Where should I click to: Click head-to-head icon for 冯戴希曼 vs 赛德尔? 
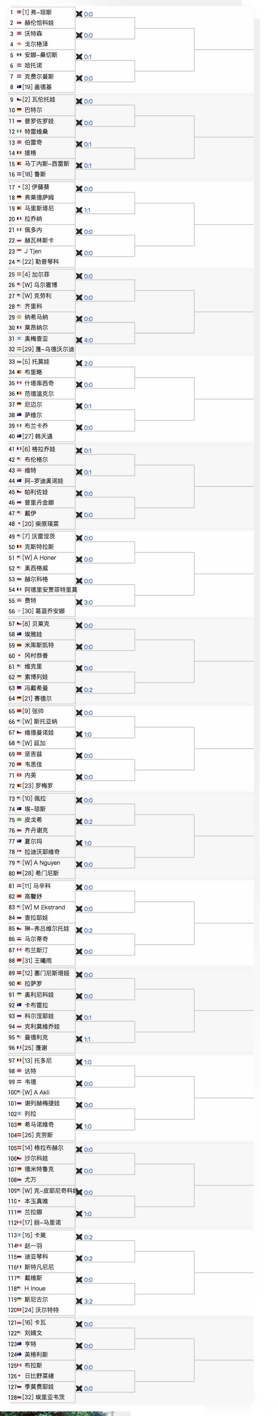coord(79,690)
